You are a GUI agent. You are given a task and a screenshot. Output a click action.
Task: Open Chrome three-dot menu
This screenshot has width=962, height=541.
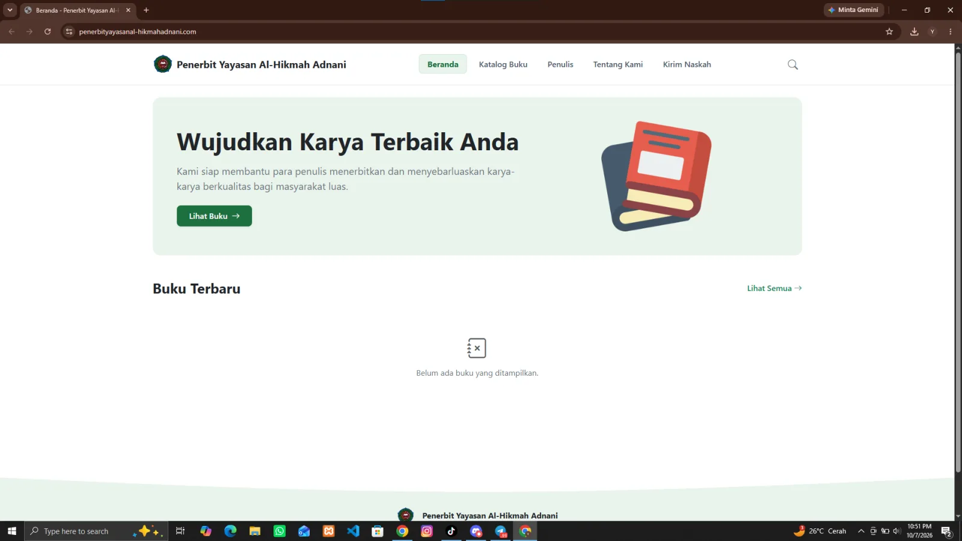950,31
